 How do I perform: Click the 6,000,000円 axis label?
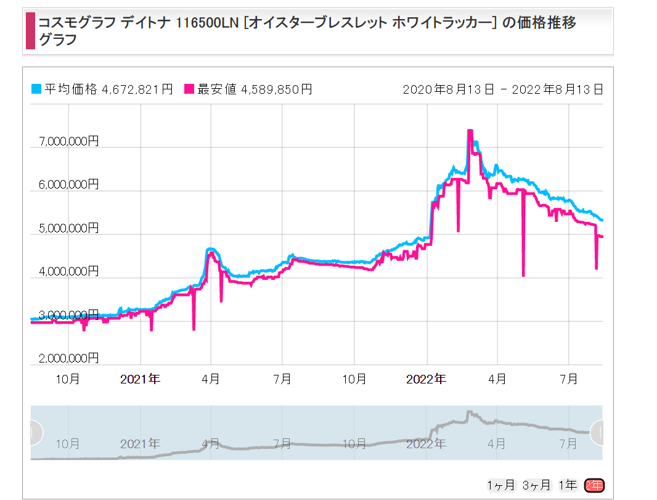68,184
